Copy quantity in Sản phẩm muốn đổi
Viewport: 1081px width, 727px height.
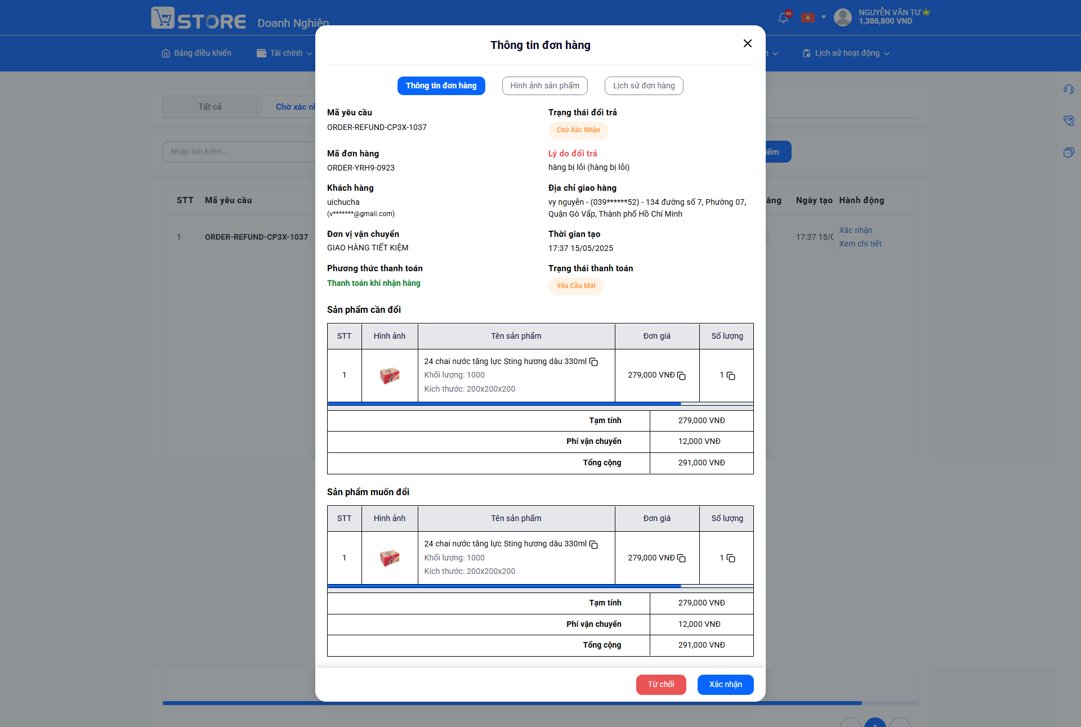pos(731,558)
